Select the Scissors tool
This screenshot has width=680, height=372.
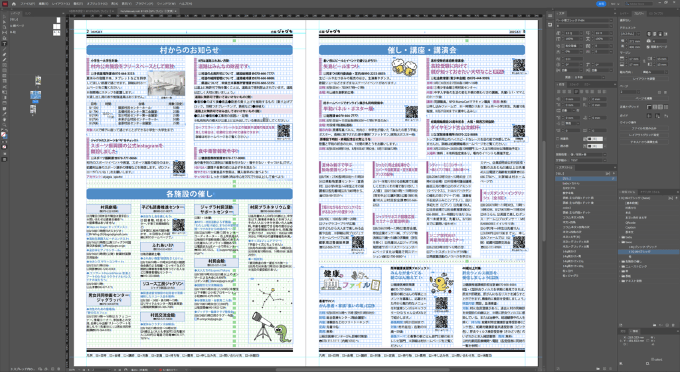[5, 87]
